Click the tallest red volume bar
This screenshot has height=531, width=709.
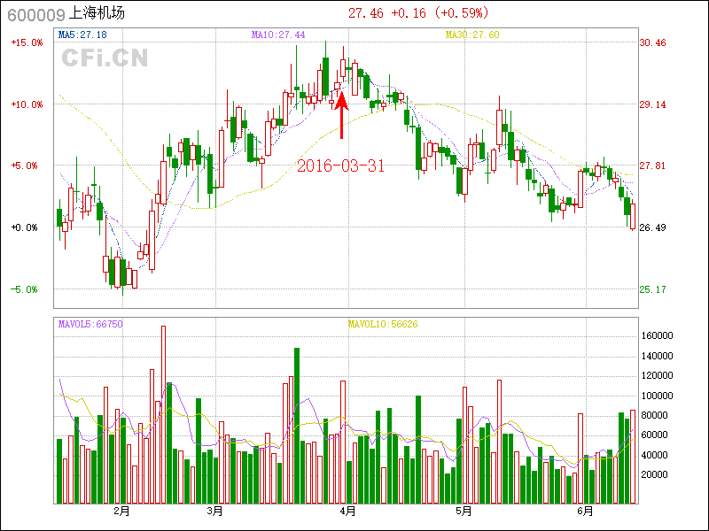163,414
